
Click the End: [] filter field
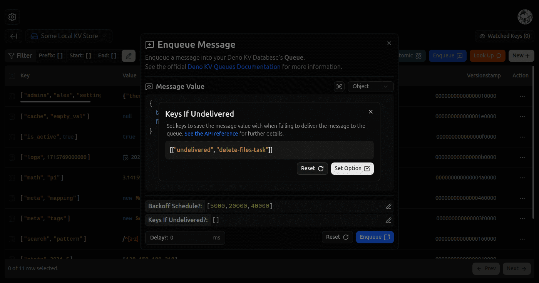pos(107,56)
